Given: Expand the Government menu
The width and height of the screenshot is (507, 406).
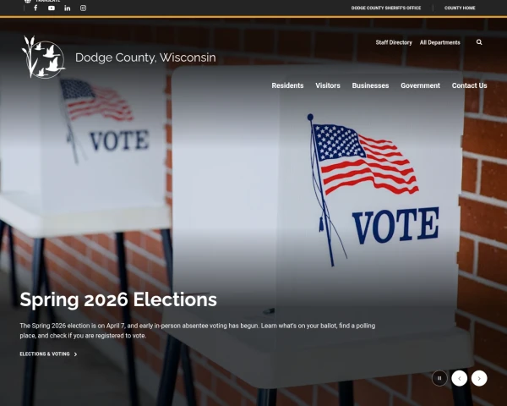Looking at the screenshot, I should 420,85.
